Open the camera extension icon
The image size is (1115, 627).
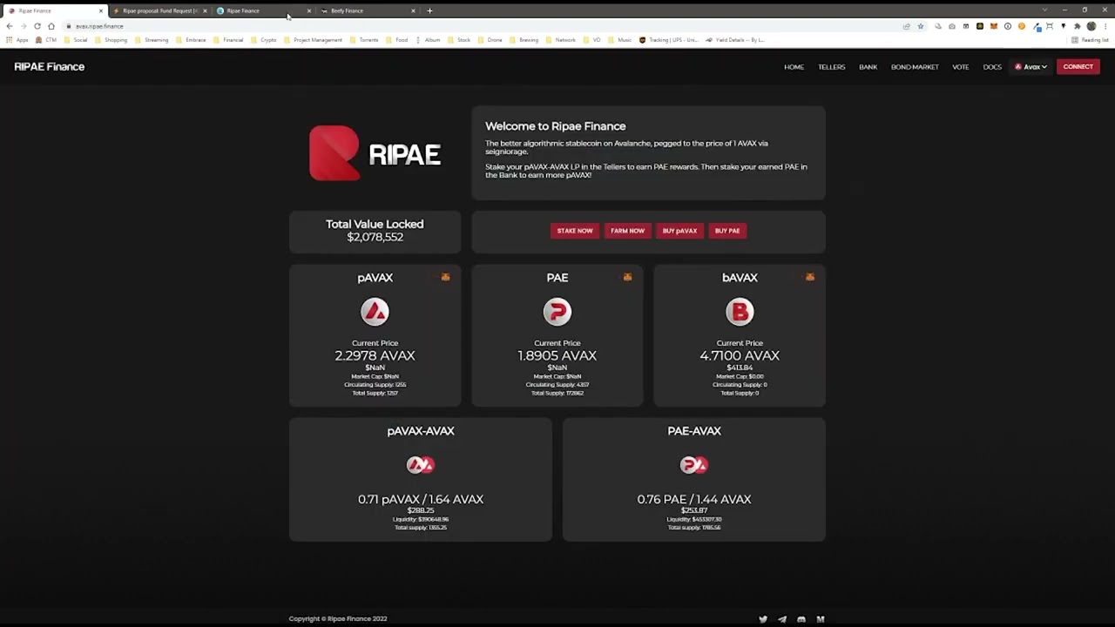click(952, 26)
